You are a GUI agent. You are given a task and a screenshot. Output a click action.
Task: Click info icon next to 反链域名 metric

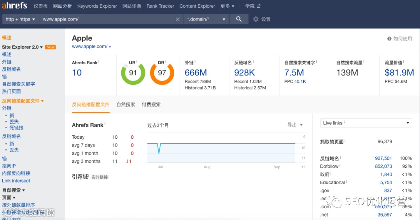click(253, 62)
